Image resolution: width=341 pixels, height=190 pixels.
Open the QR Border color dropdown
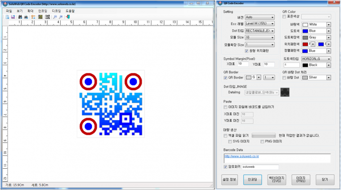253,78
